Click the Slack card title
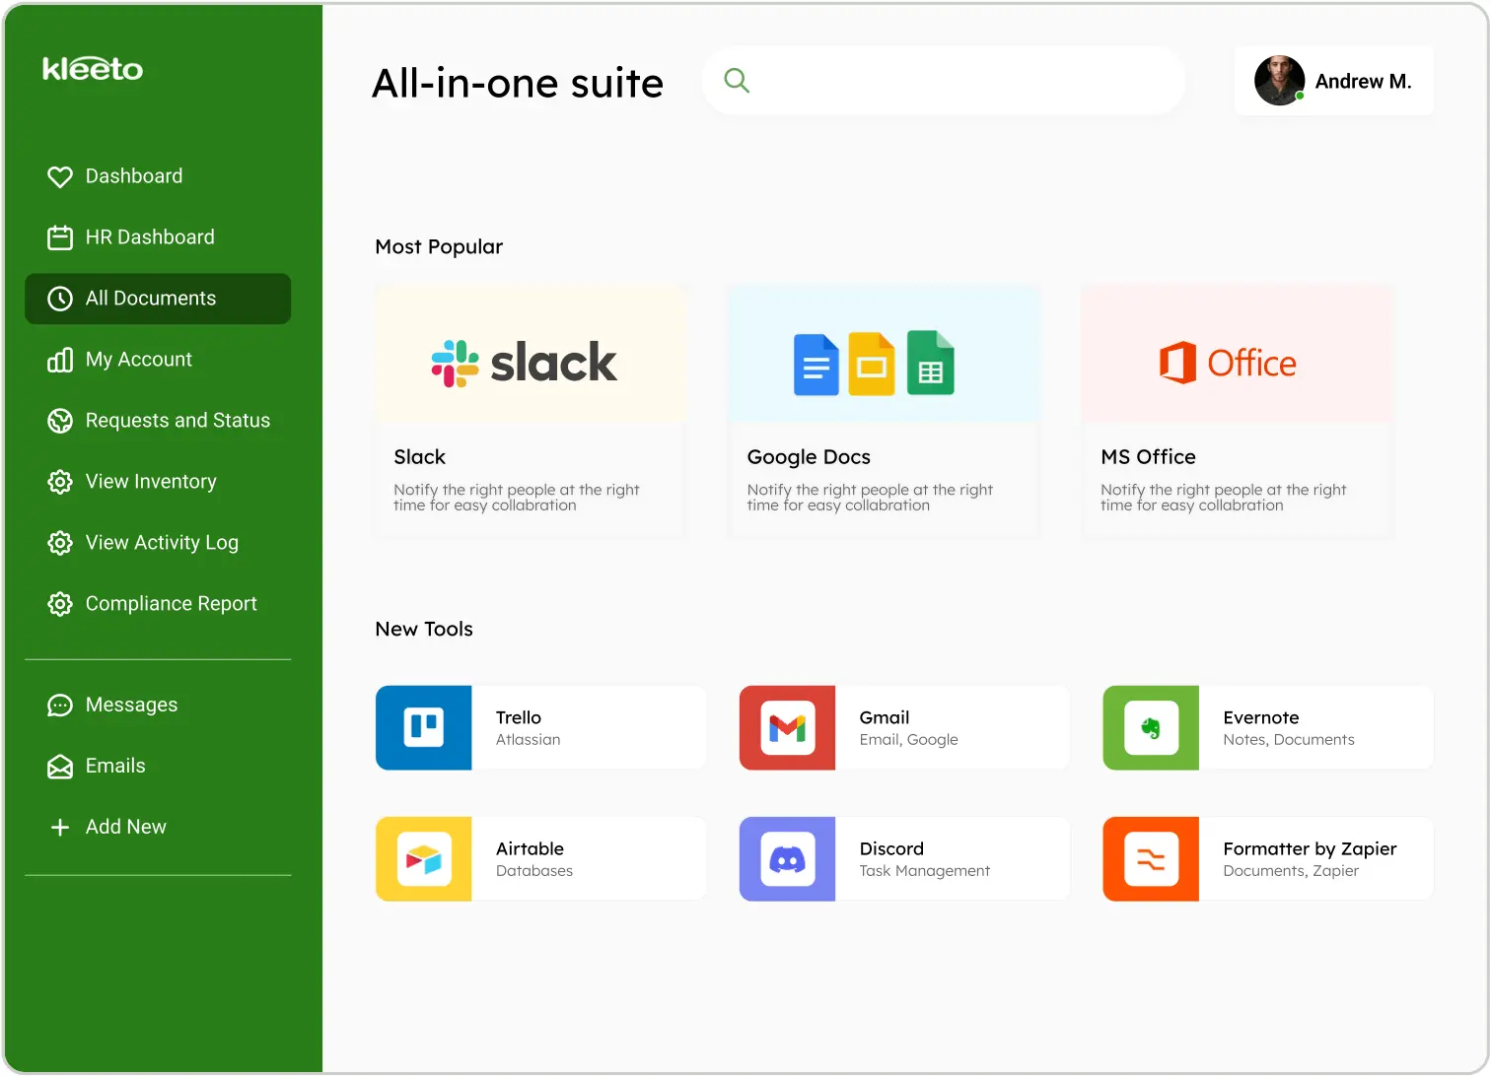1491x1077 pixels. point(419,457)
